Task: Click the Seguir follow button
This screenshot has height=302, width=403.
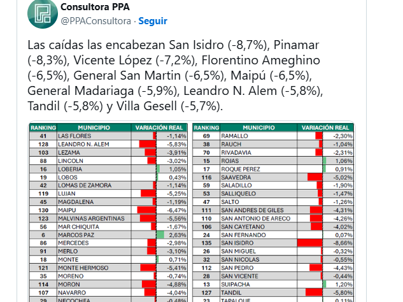Action: click(153, 21)
